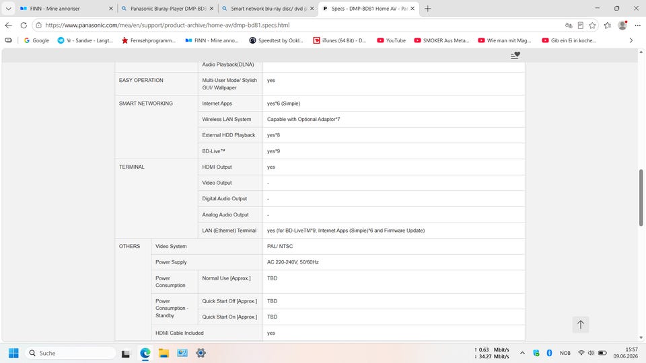
Task: Select the 'AC 220-240V, 50/60Hz' value
Action: point(293,262)
